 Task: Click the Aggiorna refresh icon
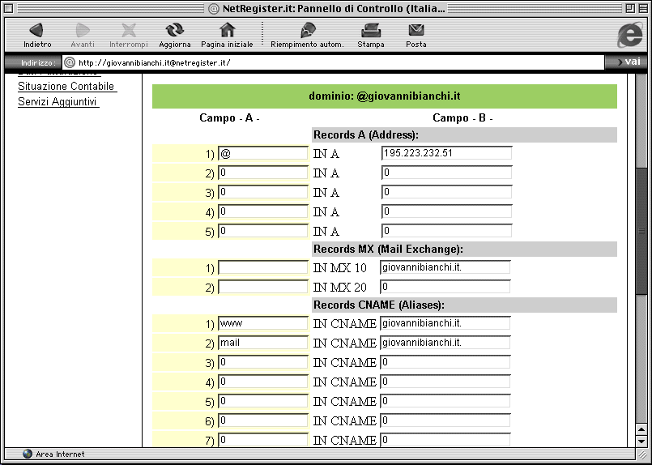click(x=175, y=30)
